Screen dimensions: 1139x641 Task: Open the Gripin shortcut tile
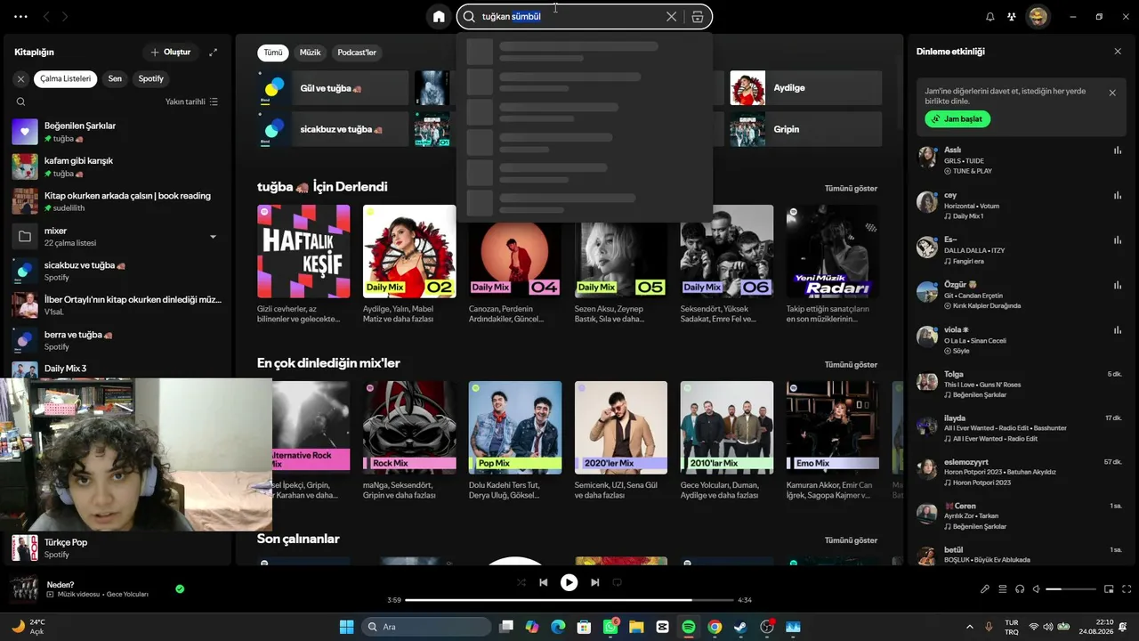pos(806,129)
